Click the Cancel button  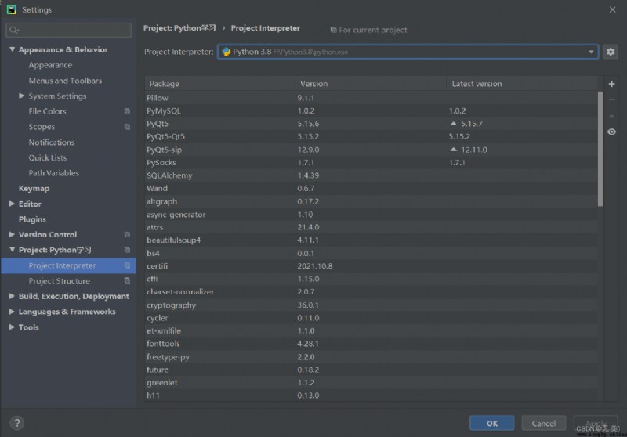coord(543,424)
